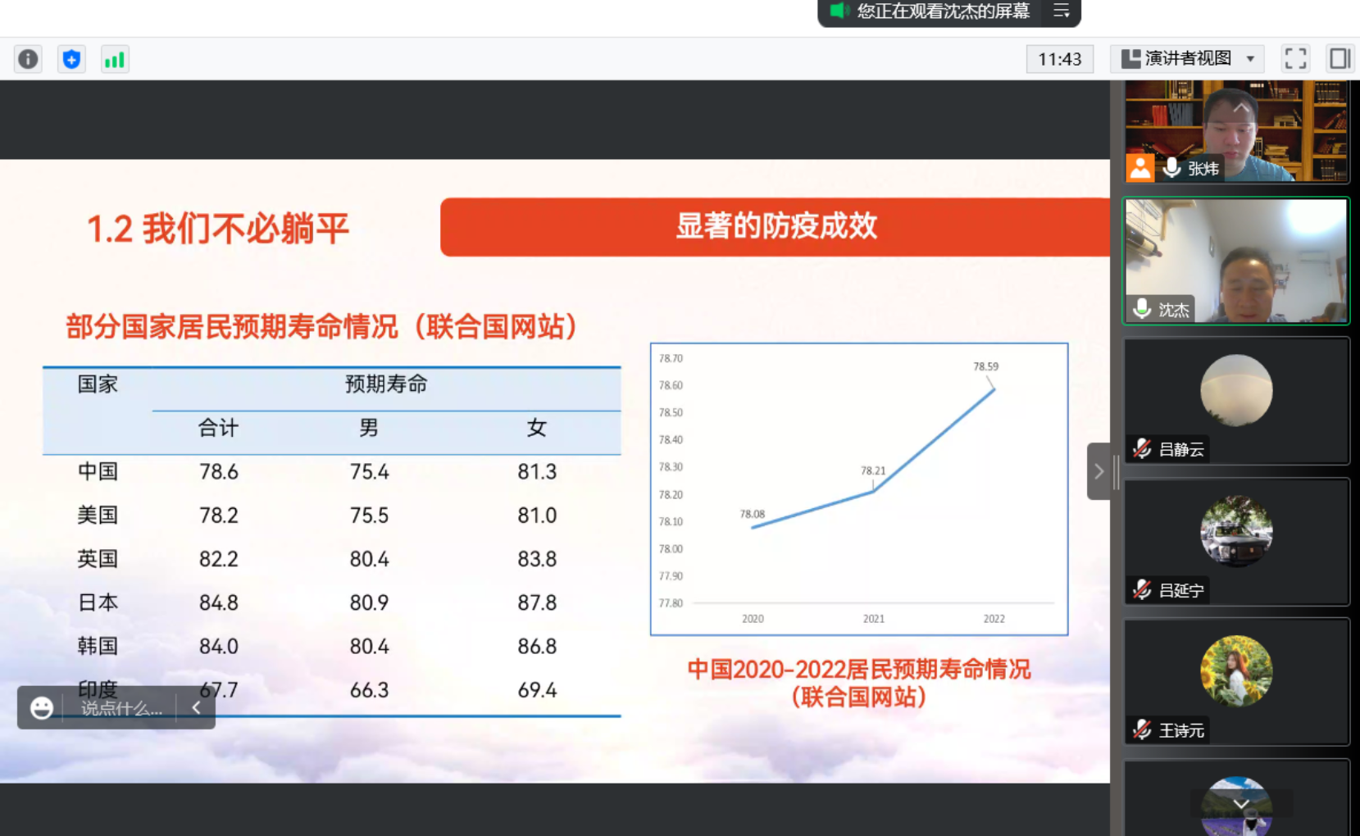1360x836 pixels.
Task: Click the 印度 female value 69.4
Action: [537, 691]
